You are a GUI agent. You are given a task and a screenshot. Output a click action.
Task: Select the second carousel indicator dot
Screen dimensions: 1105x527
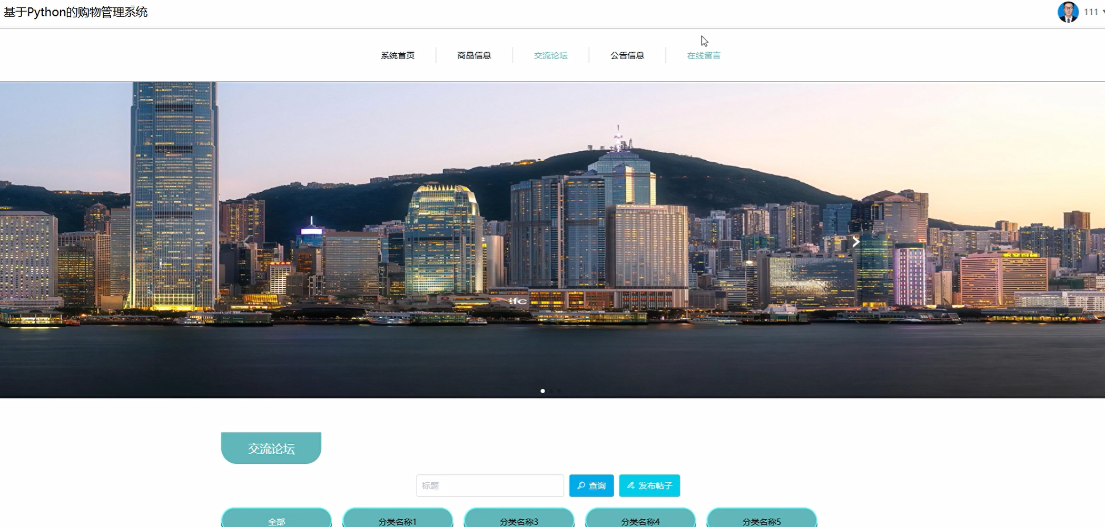pyautogui.click(x=551, y=391)
